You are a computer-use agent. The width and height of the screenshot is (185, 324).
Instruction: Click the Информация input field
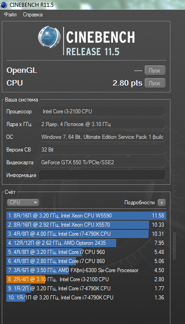click(x=102, y=175)
